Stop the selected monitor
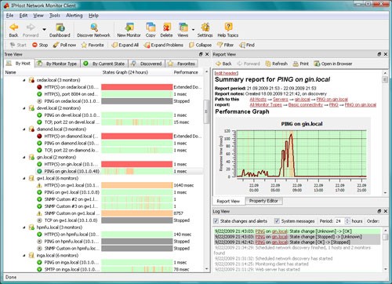 click(40, 45)
